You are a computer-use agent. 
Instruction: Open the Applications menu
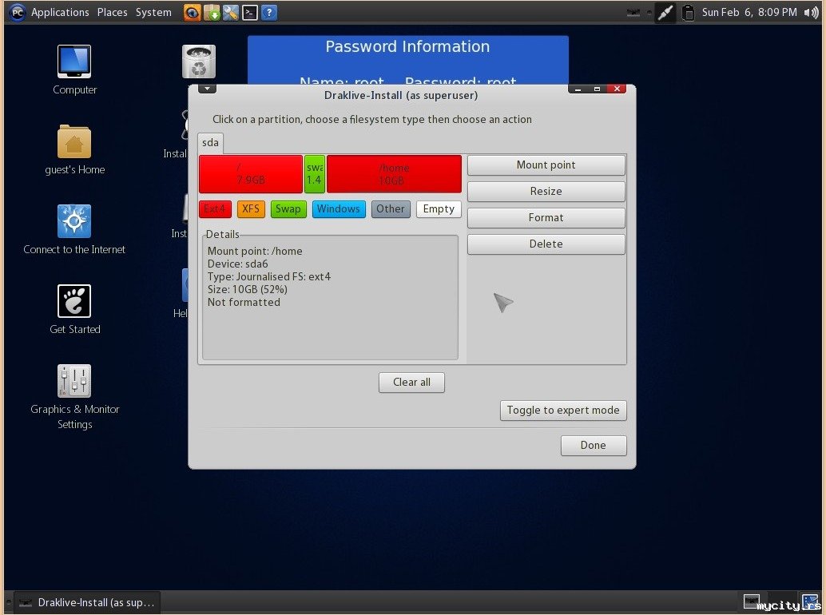pyautogui.click(x=60, y=12)
